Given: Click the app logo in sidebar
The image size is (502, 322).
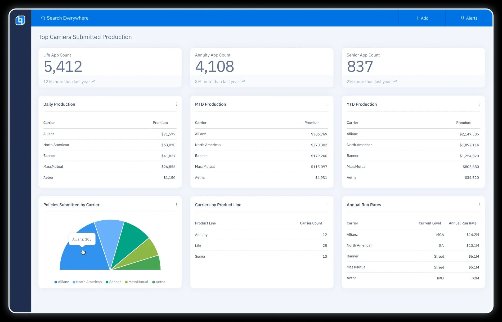Looking at the screenshot, I should [20, 20].
